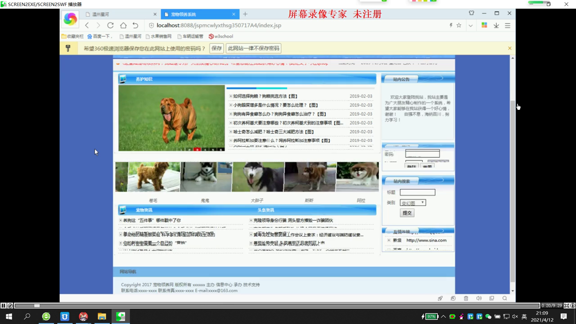Screen dimensions: 576x324
Task: Open File Explorer from taskbar
Action: click(102, 317)
